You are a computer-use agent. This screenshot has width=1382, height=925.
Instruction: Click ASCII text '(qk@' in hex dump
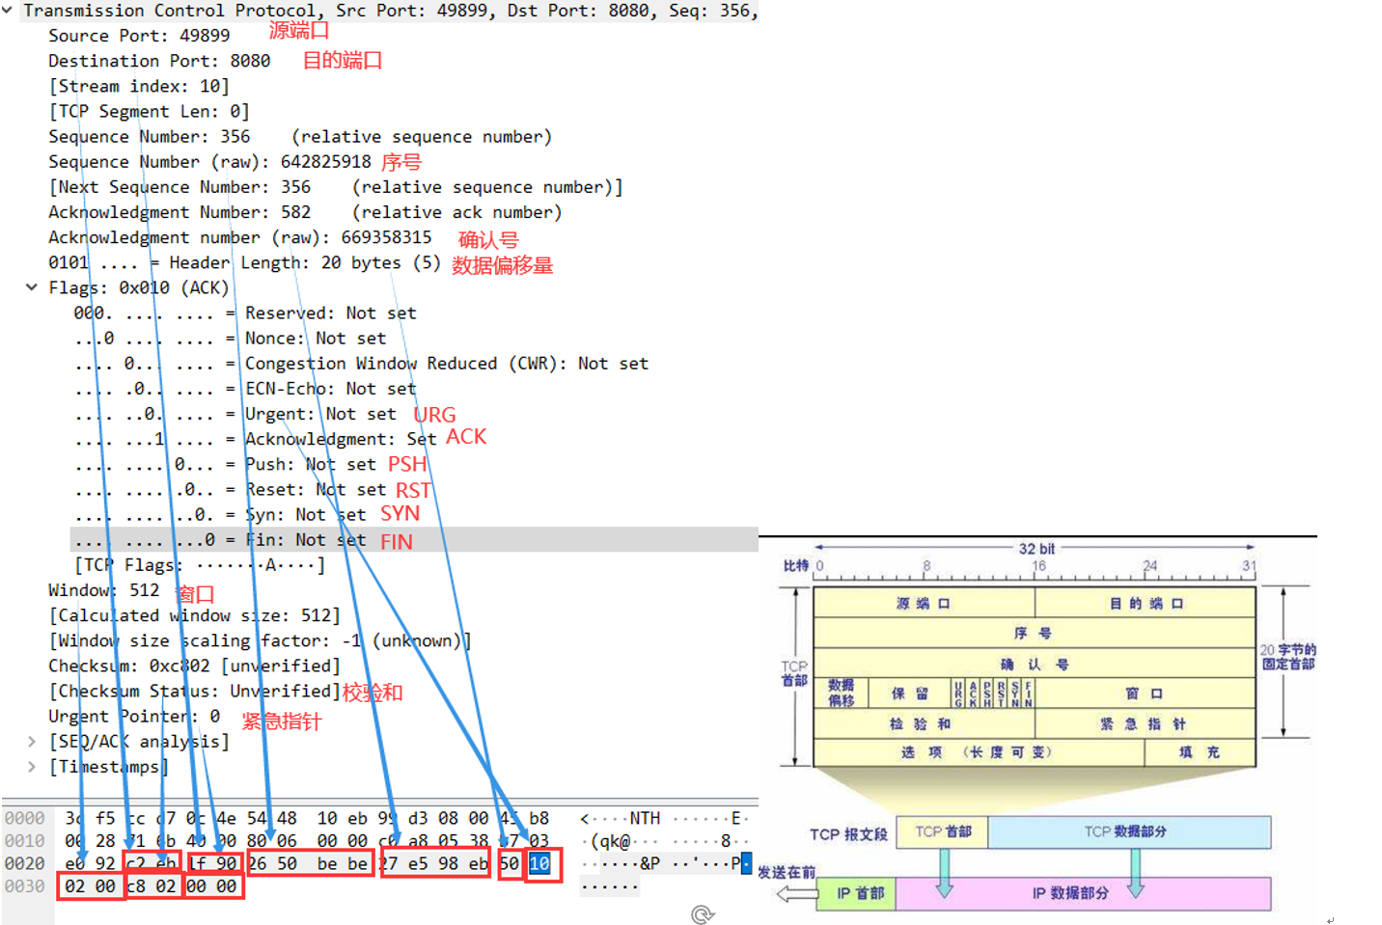point(611,840)
